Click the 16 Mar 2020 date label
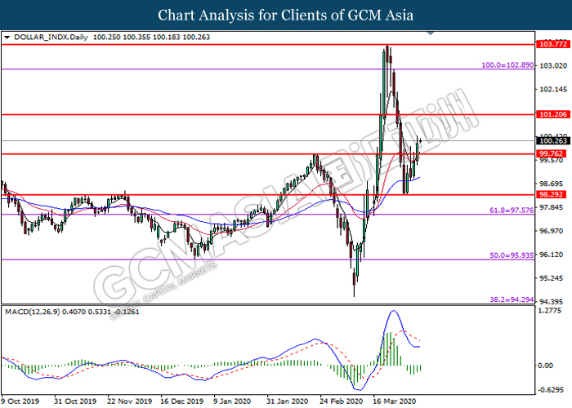Image resolution: width=572 pixels, height=408 pixels. click(x=395, y=401)
